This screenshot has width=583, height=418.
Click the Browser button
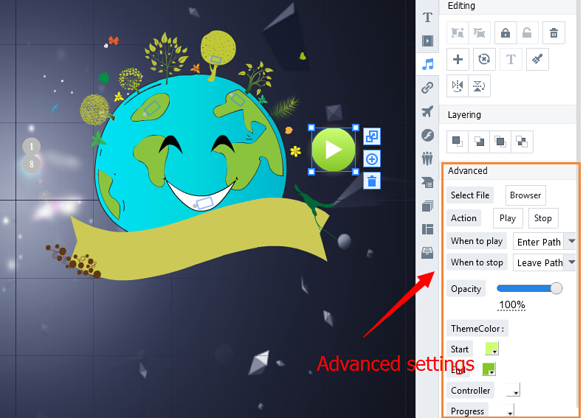[525, 195]
